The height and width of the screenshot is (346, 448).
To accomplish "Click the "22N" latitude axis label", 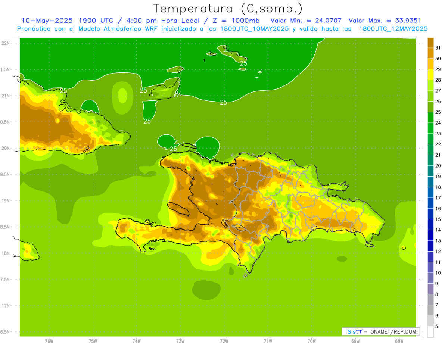I will coord(6,43).
